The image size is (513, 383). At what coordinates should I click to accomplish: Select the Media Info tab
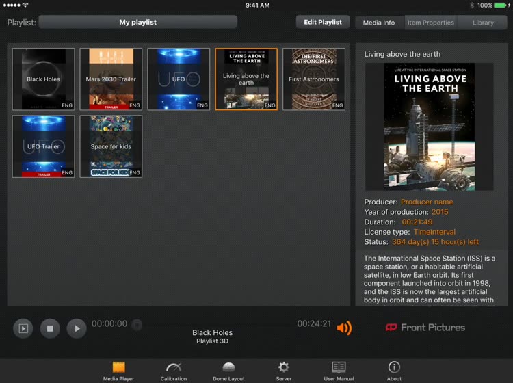pyautogui.click(x=379, y=23)
